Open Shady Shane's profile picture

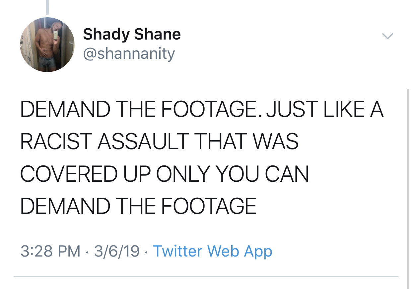pos(47,45)
